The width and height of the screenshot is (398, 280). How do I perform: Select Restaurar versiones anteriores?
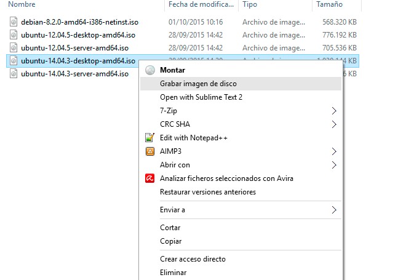[207, 192]
